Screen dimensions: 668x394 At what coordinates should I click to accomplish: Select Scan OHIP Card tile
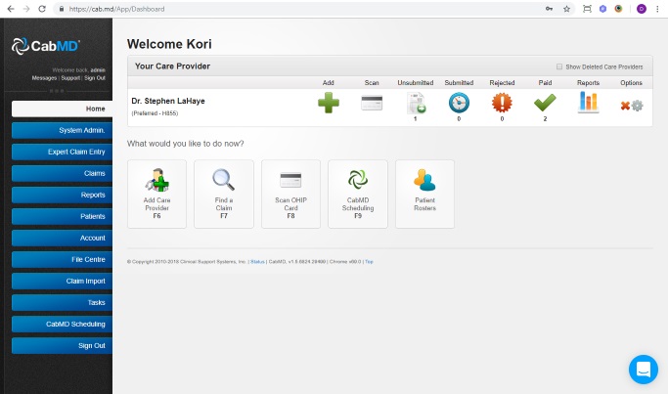pos(290,194)
